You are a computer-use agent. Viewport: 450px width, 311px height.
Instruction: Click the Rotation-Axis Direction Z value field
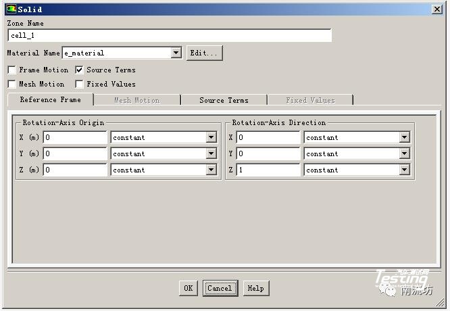click(x=268, y=170)
